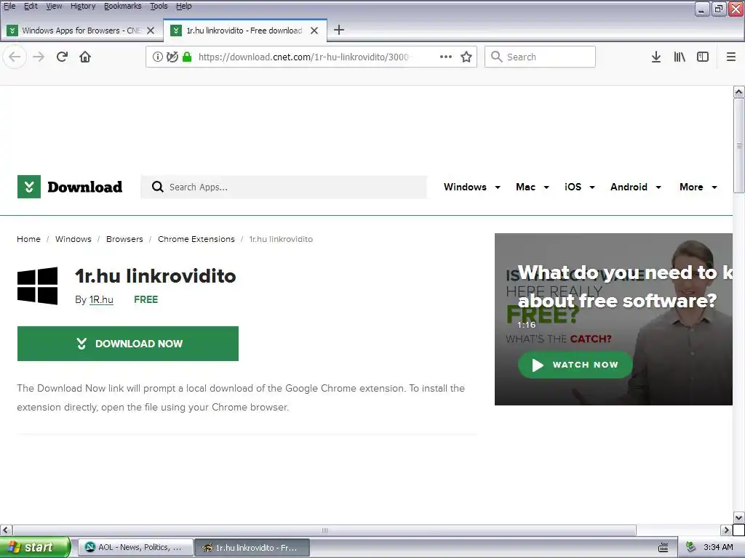Click the green DOWNLOAD NOW button
The height and width of the screenshot is (558, 745).
[128, 344]
